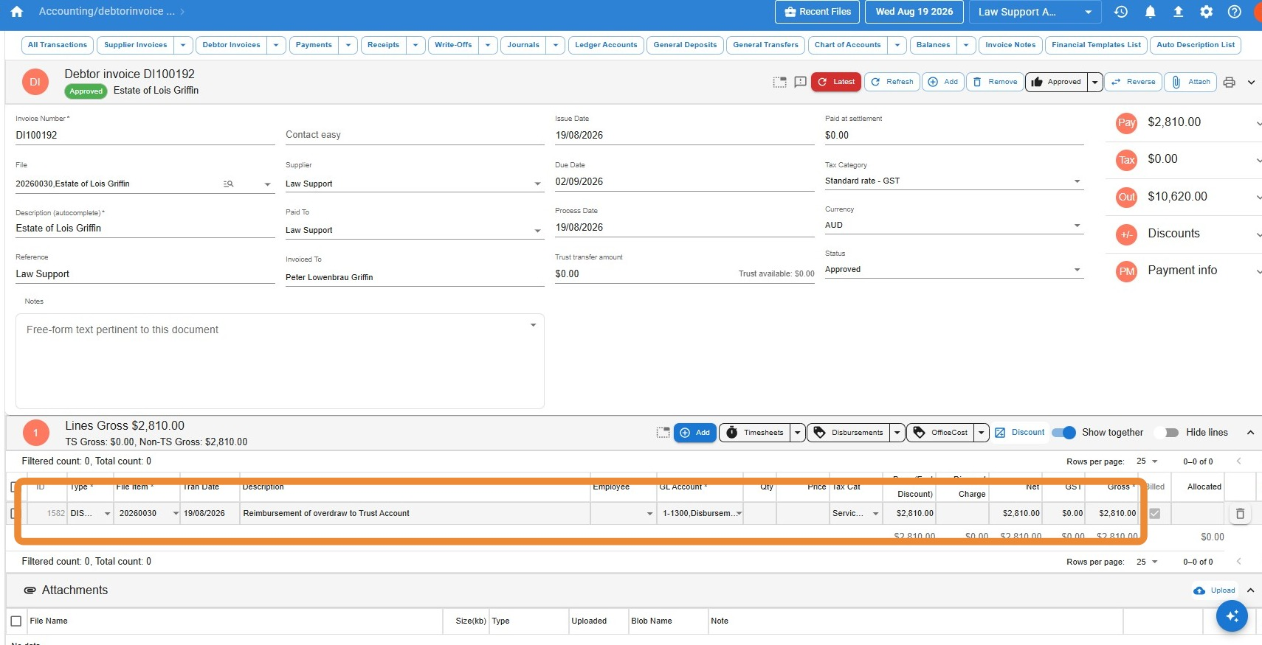Open the Approved button dropdown arrow
The height and width of the screenshot is (645, 1262).
click(x=1095, y=82)
